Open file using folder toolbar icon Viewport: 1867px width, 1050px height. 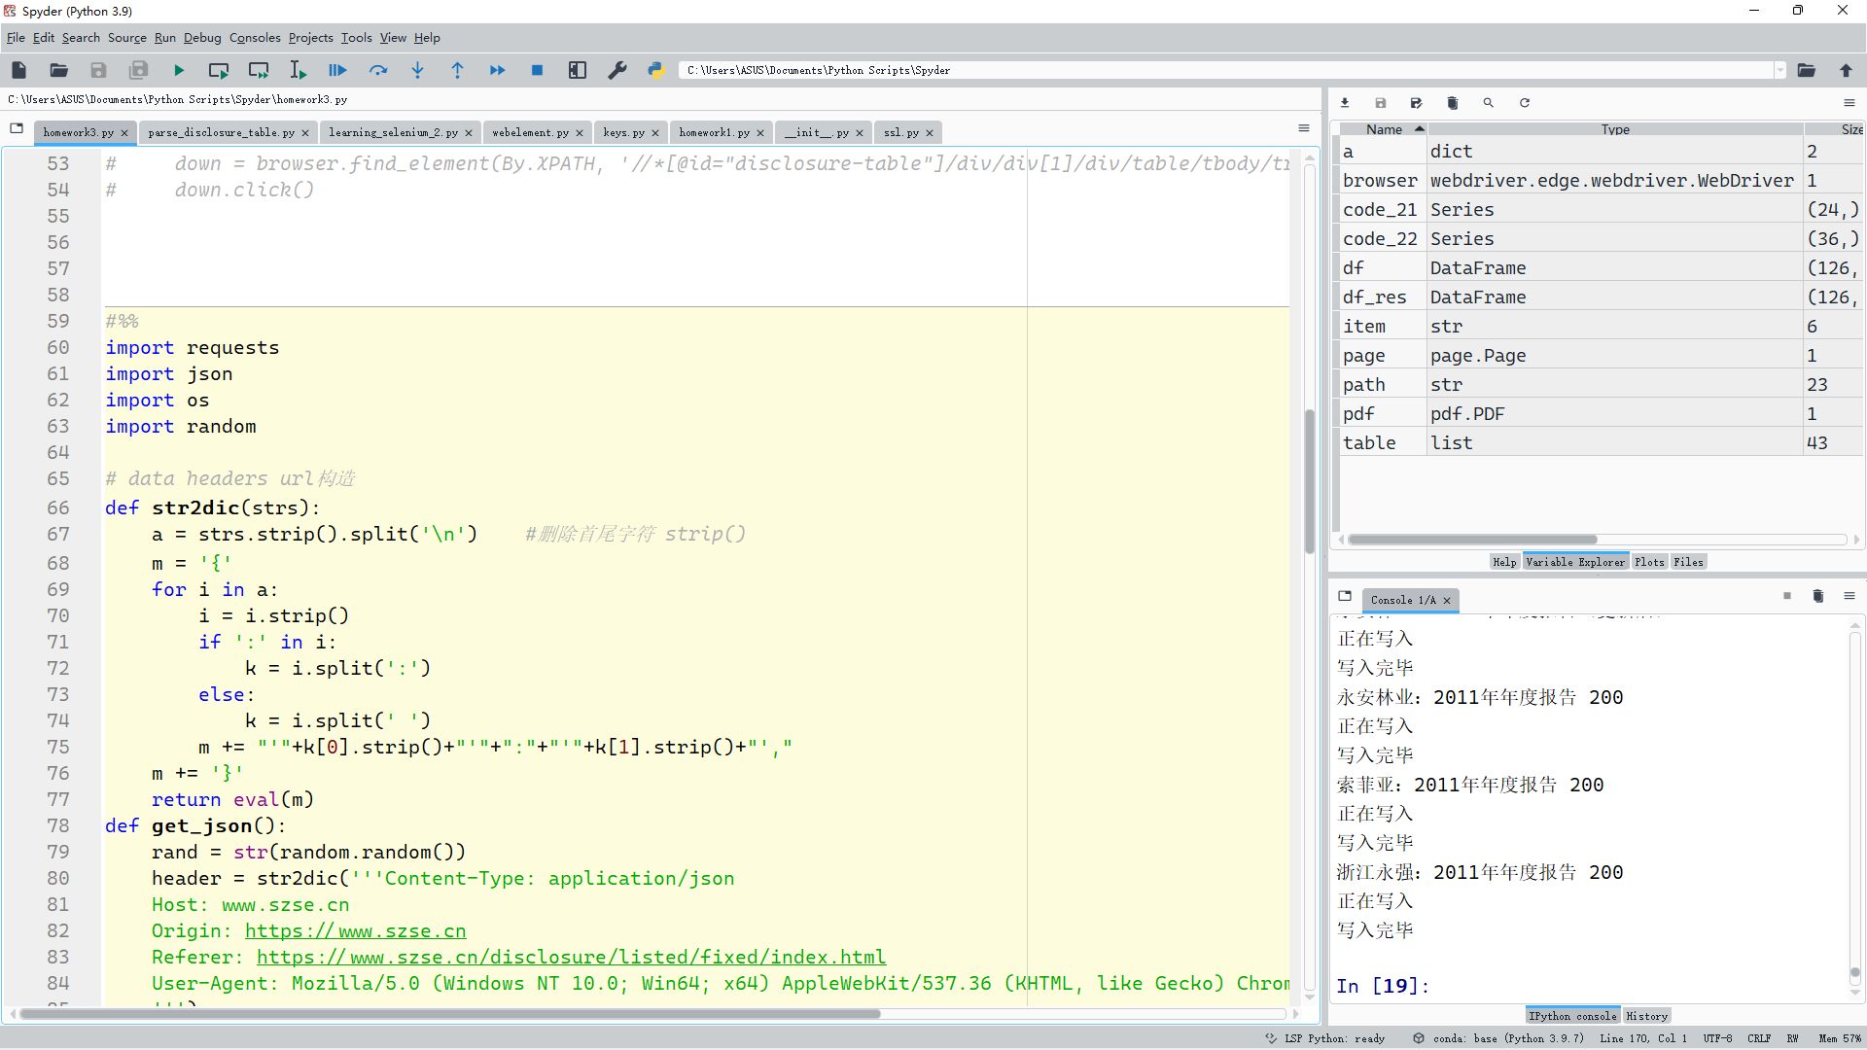(58, 70)
